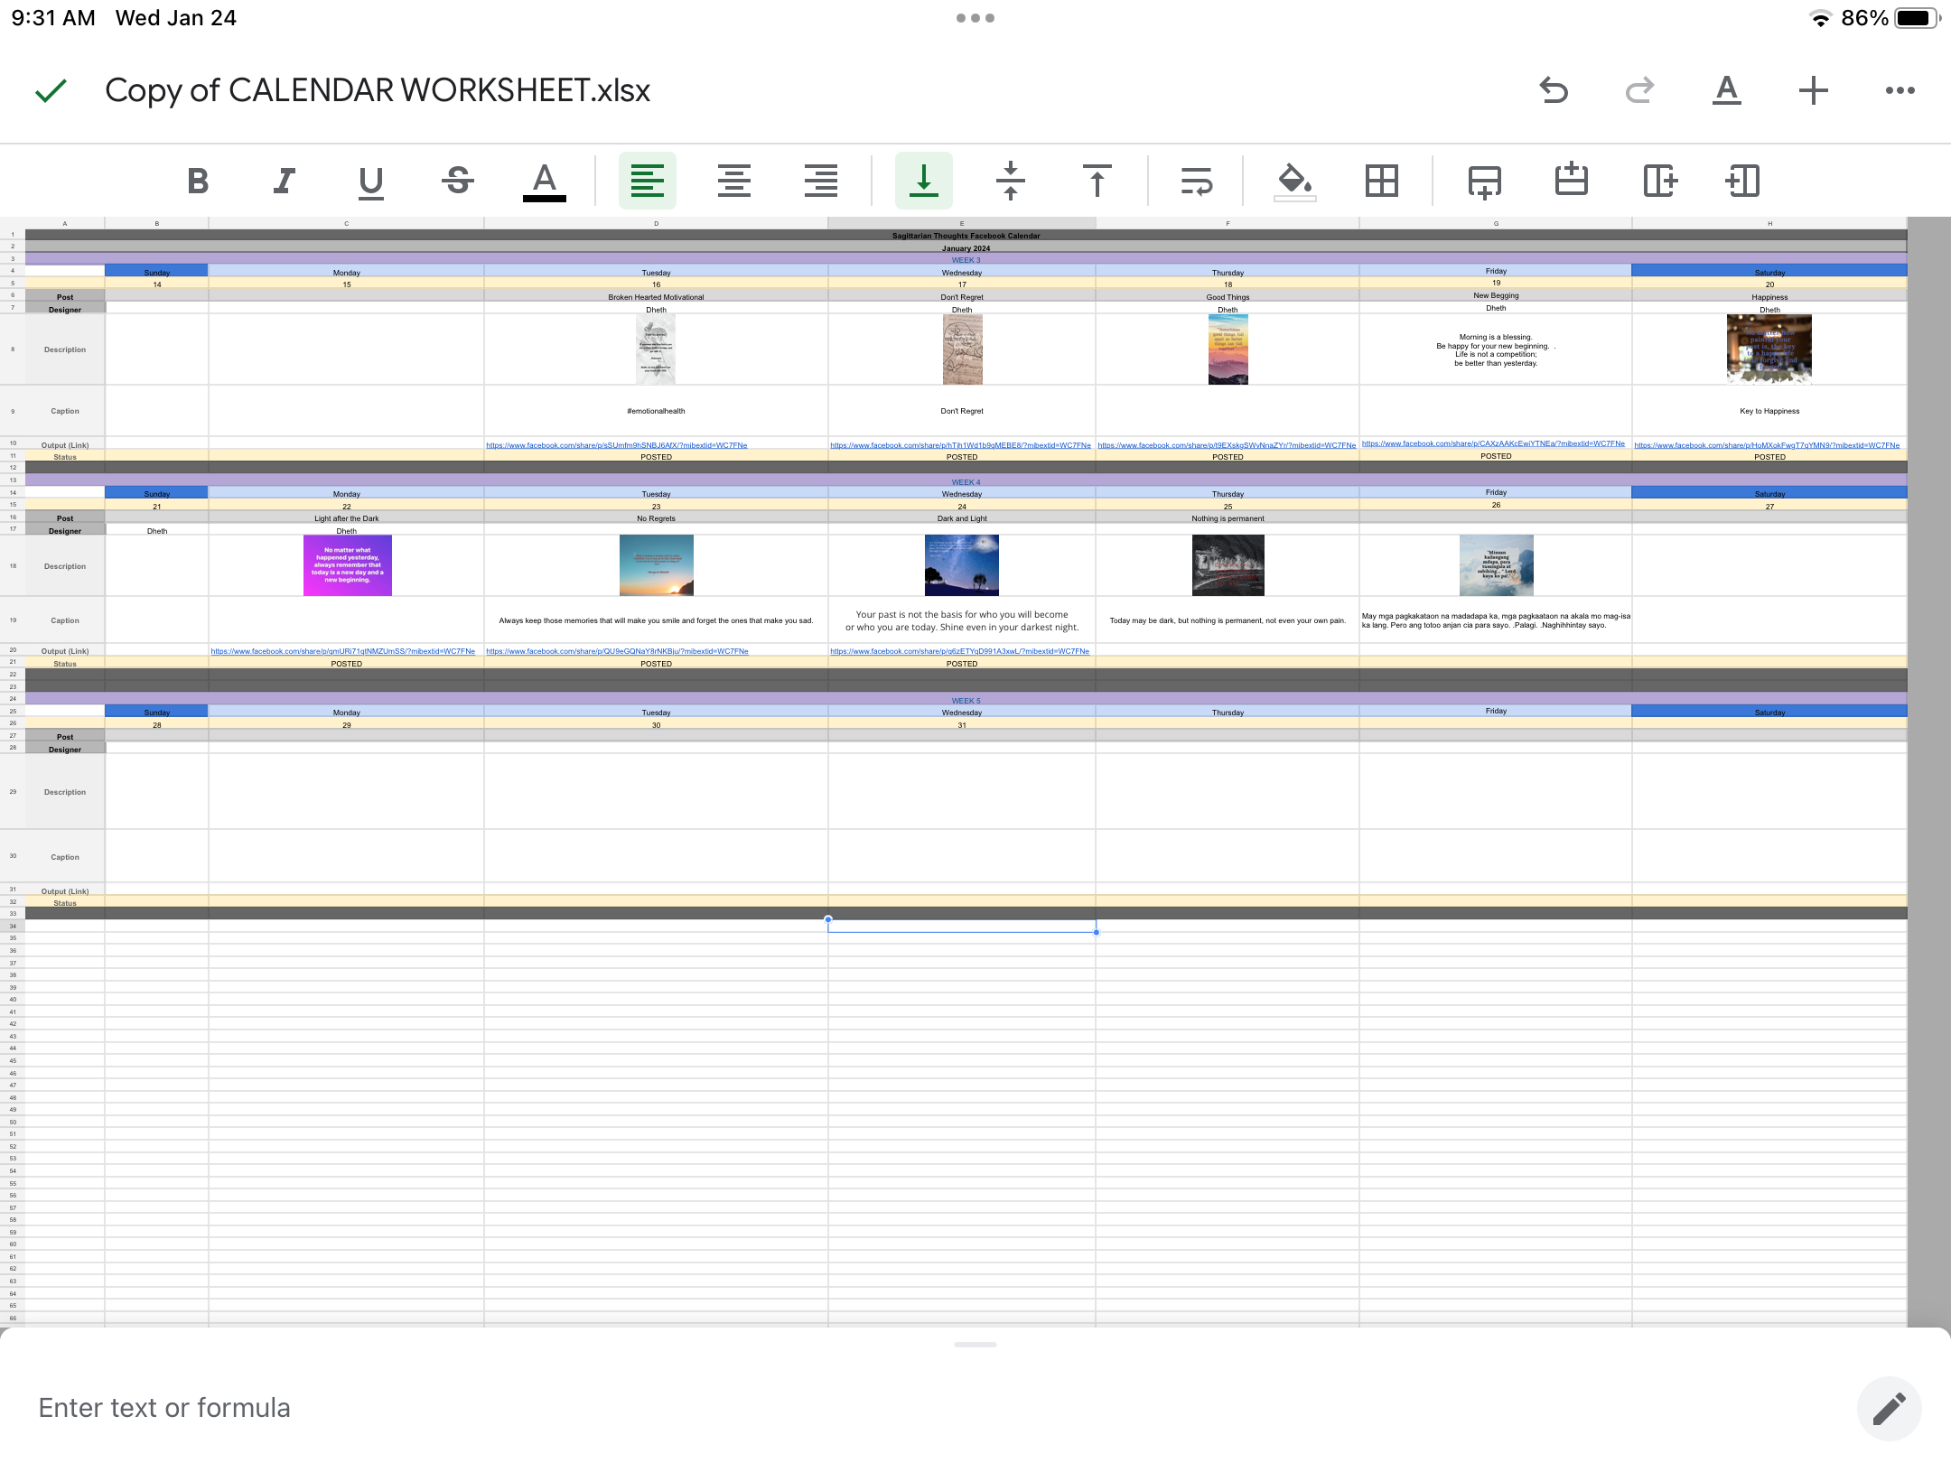The height and width of the screenshot is (1463, 1951).
Task: Open the text color picker
Action: coord(544,181)
